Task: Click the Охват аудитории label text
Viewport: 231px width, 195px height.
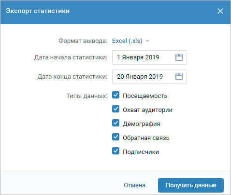Action: (147, 110)
